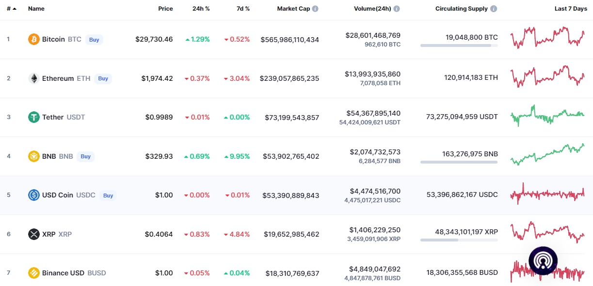Open the USD Coin page link

[x=68, y=195]
